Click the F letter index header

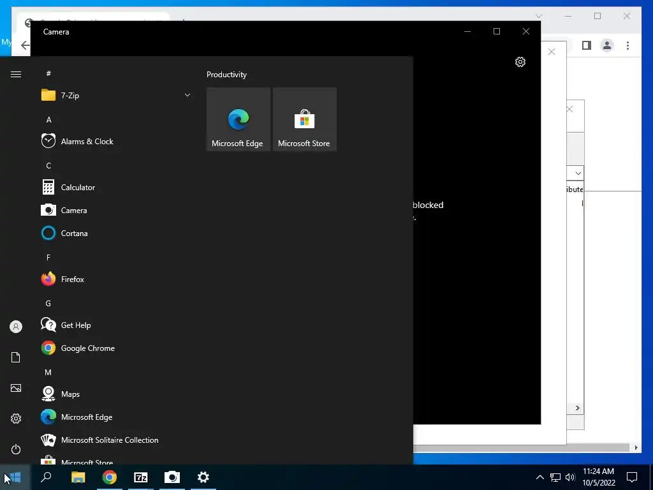(x=48, y=258)
